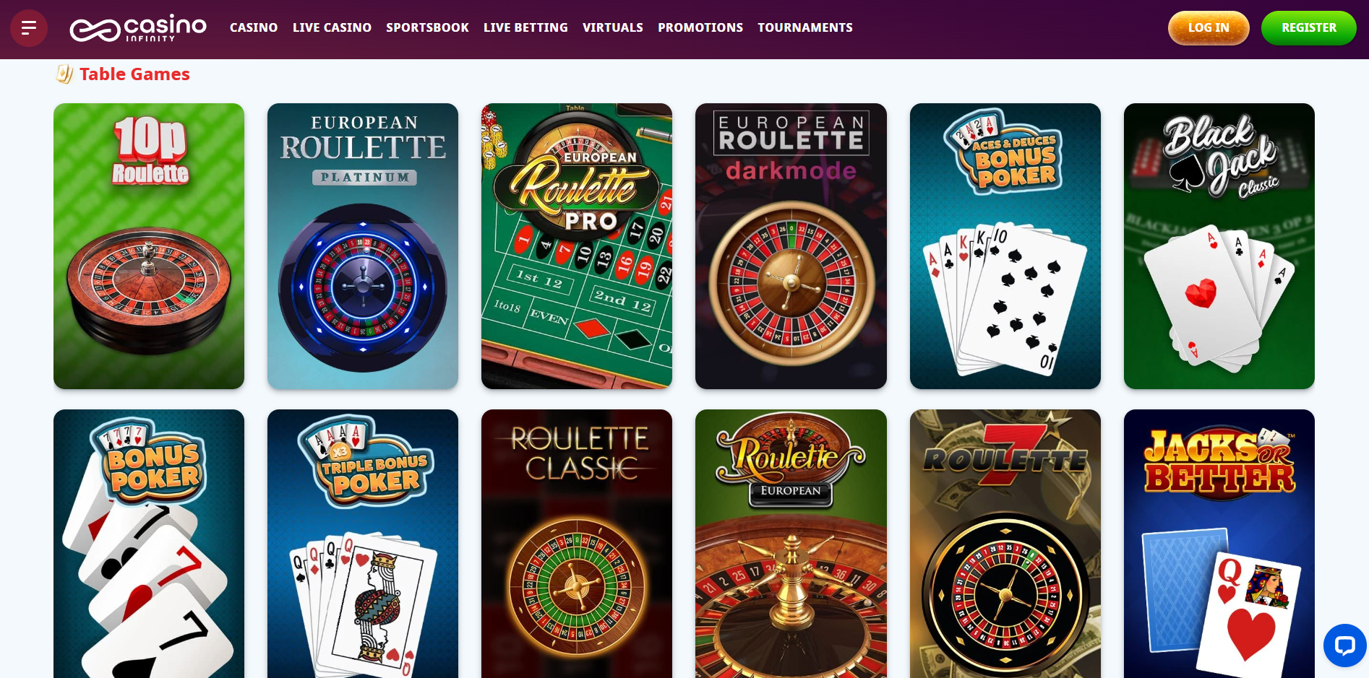
Task: Open European Roulette Platinum game tile
Action: [363, 246]
